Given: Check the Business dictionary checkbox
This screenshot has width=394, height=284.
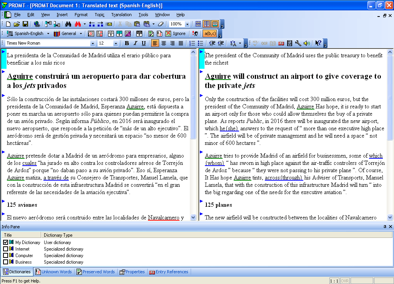Looking at the screenshot, I should point(5,262).
